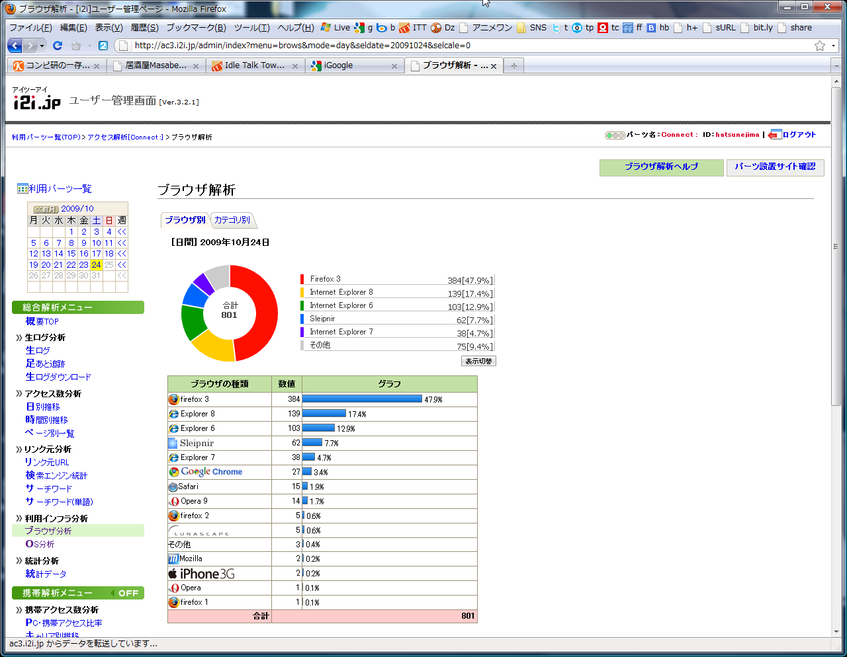Open the tp bookmark
Viewport: 847px width, 657px height.
tap(583, 27)
